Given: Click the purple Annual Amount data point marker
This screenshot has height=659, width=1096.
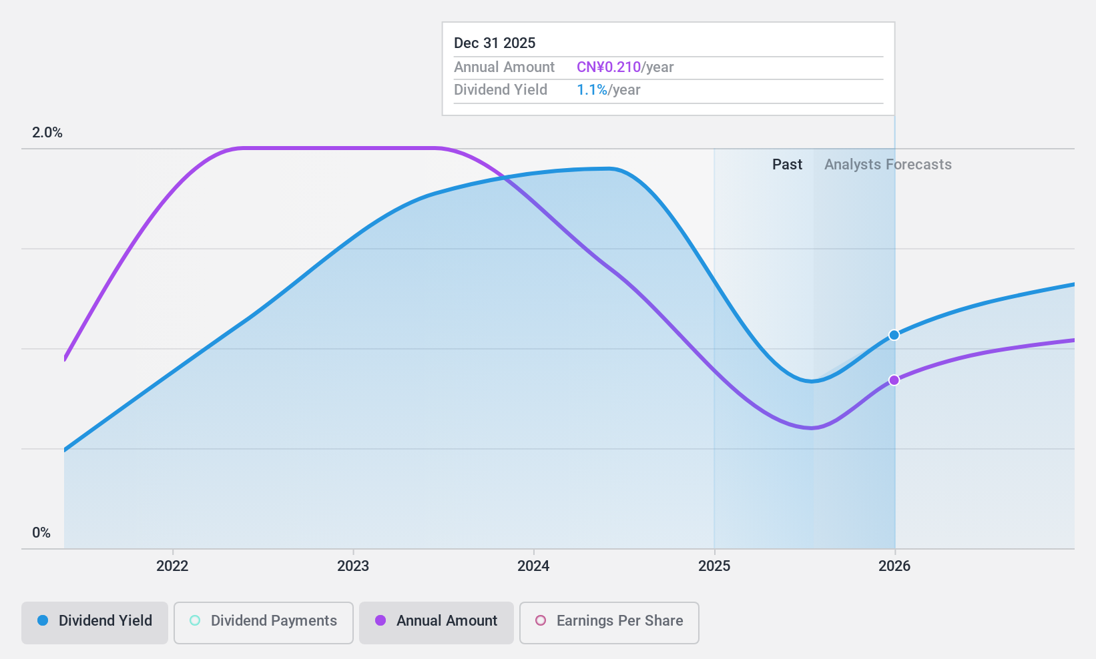Looking at the screenshot, I should pos(894,380).
